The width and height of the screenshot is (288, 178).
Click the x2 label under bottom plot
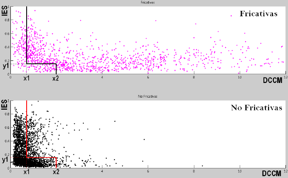click(56, 172)
